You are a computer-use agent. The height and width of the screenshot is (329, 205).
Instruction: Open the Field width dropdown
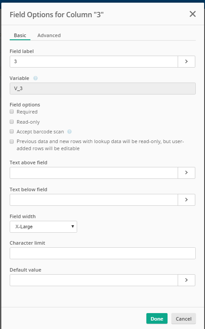[43, 227]
